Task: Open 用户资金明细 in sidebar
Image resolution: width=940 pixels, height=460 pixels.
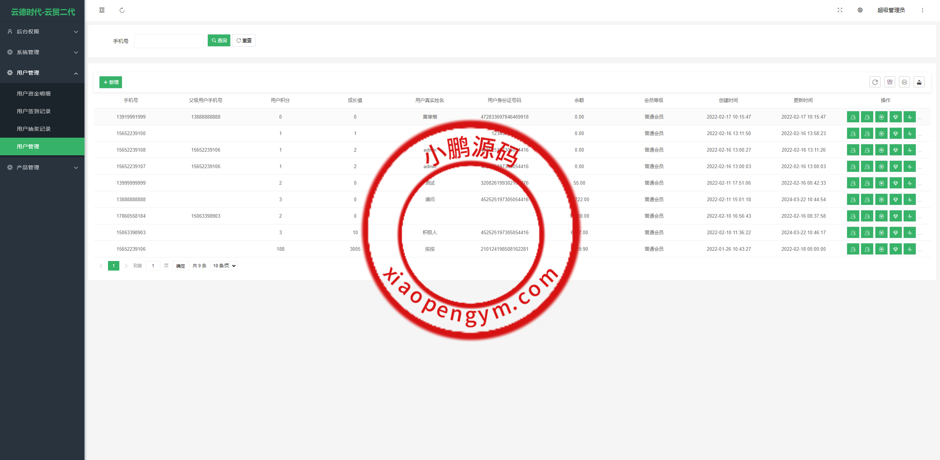Action: coord(34,94)
